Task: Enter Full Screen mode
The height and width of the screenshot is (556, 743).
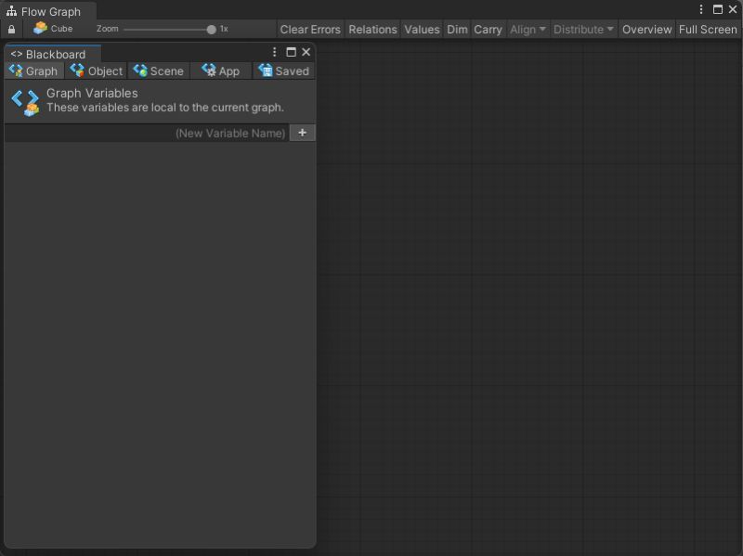Action: coord(707,29)
